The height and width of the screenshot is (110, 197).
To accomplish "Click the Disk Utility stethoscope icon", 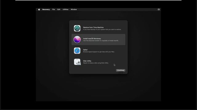I will (x=77, y=62).
